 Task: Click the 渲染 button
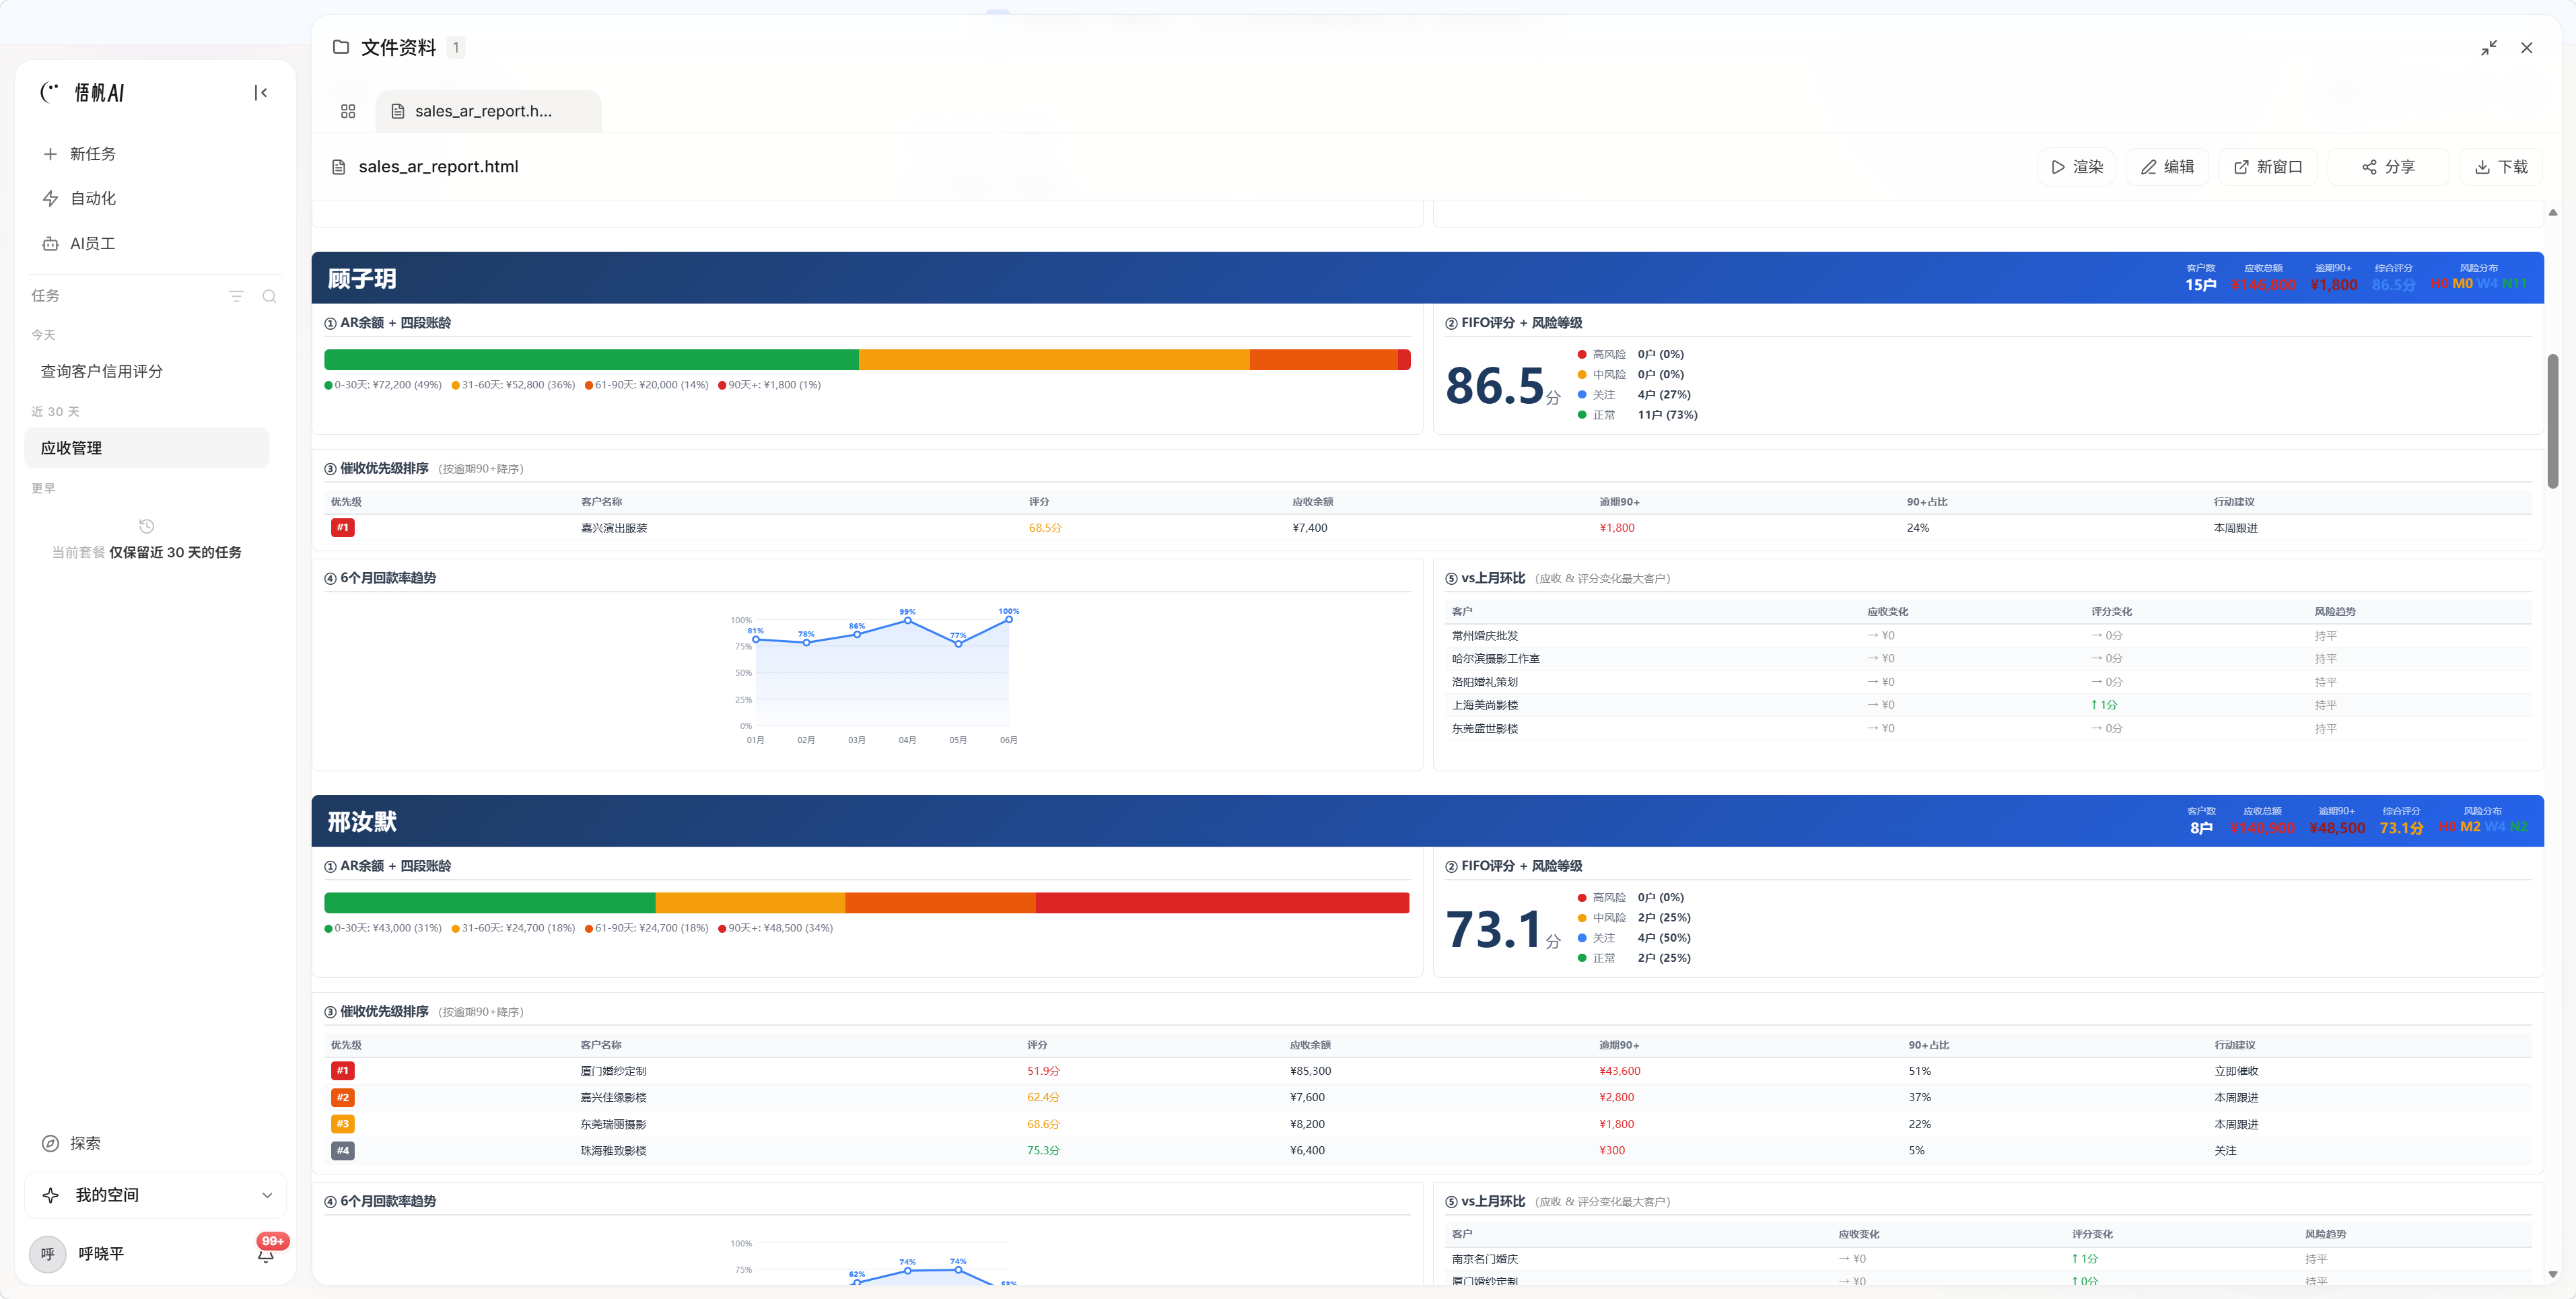coord(2077,167)
